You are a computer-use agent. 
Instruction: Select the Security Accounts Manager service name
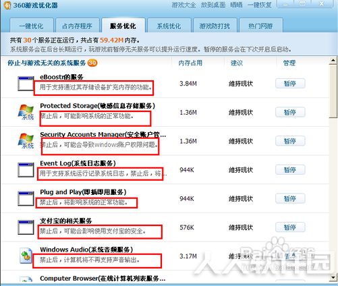(103, 135)
